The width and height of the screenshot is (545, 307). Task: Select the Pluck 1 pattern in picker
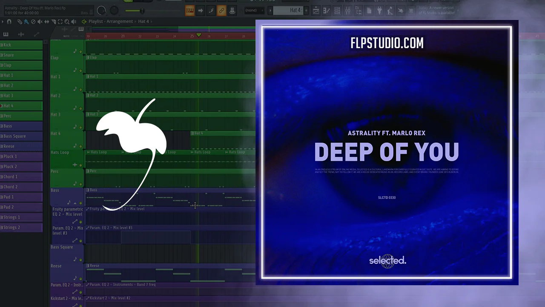(21, 156)
